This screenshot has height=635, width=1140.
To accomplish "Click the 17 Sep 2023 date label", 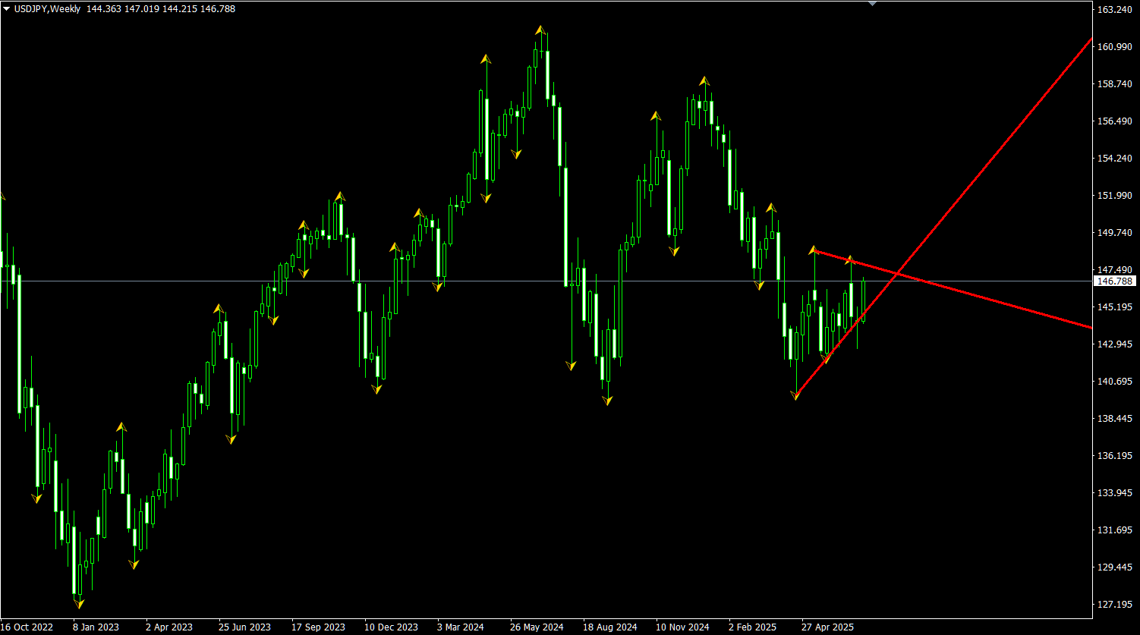I will 318,627.
